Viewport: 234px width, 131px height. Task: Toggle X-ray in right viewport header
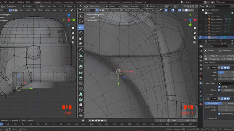pos(180,10)
